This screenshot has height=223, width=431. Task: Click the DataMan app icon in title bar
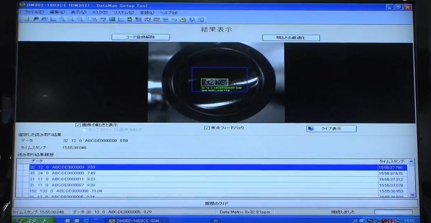[22, 6]
